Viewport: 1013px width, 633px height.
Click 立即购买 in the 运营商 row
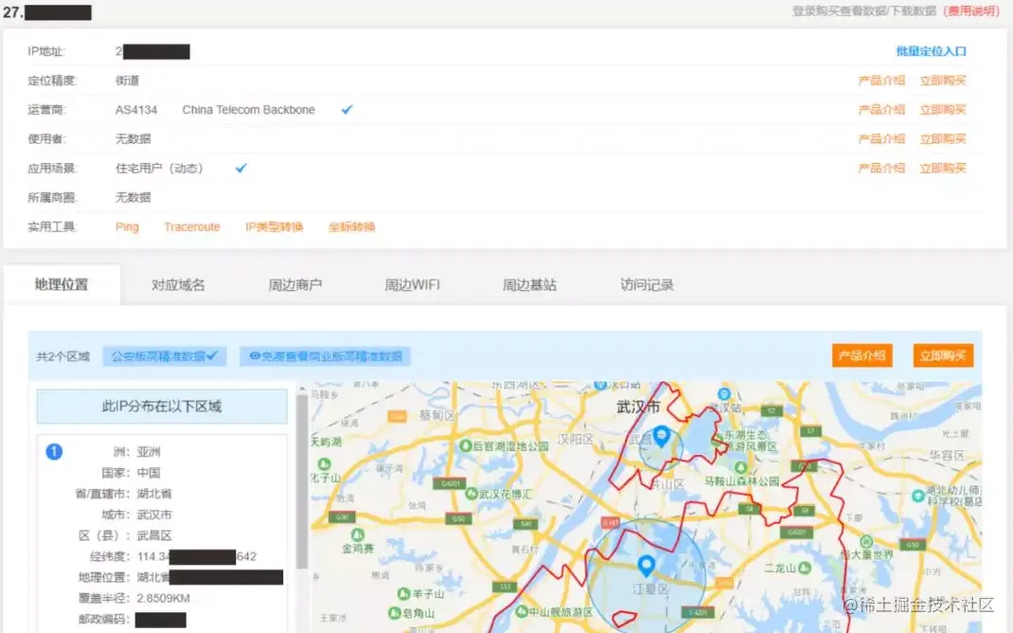tap(943, 109)
